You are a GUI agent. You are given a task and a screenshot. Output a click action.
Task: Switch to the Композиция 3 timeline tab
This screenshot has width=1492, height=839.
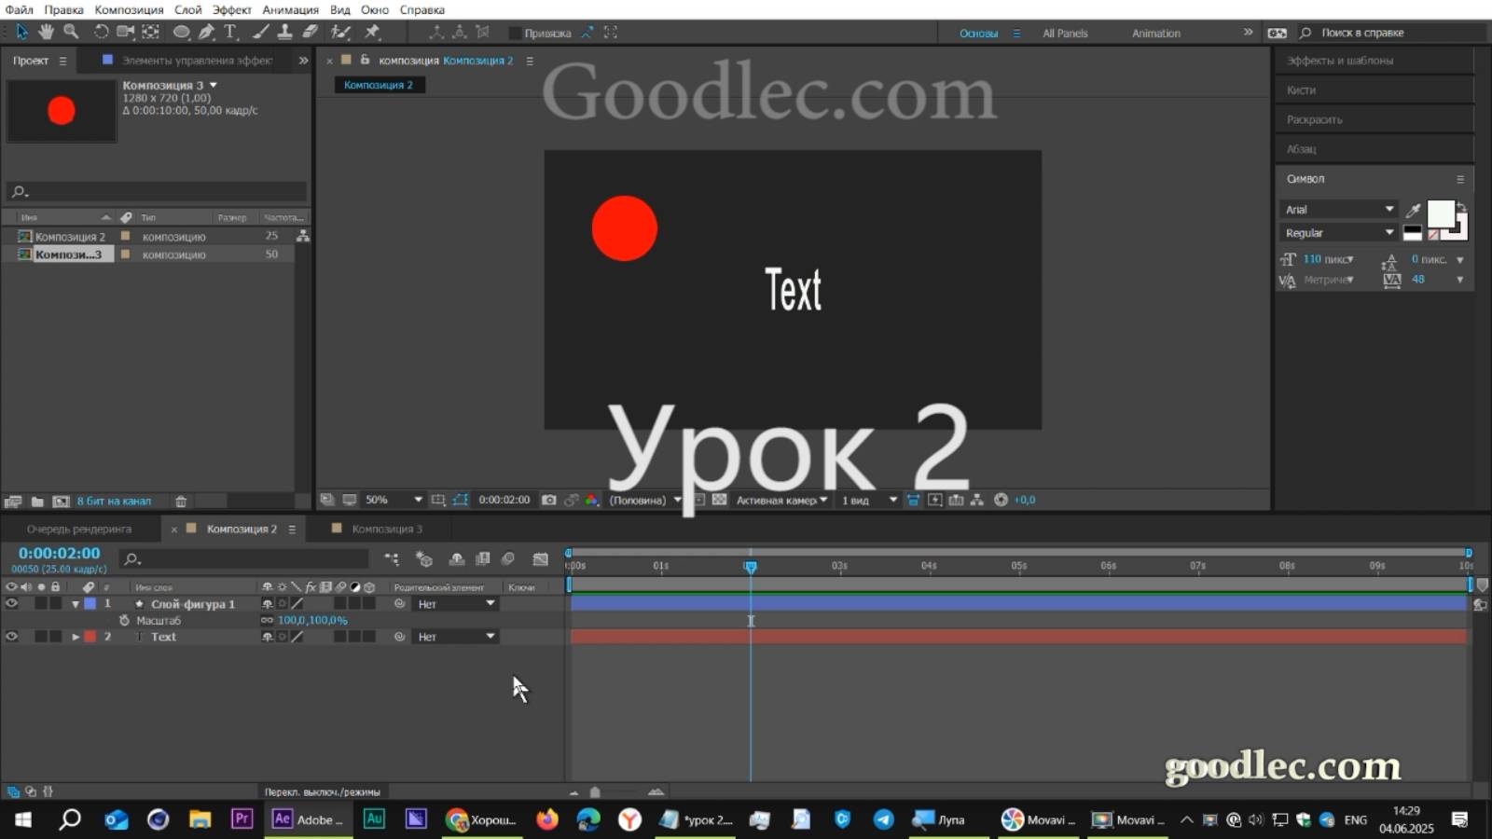point(387,529)
